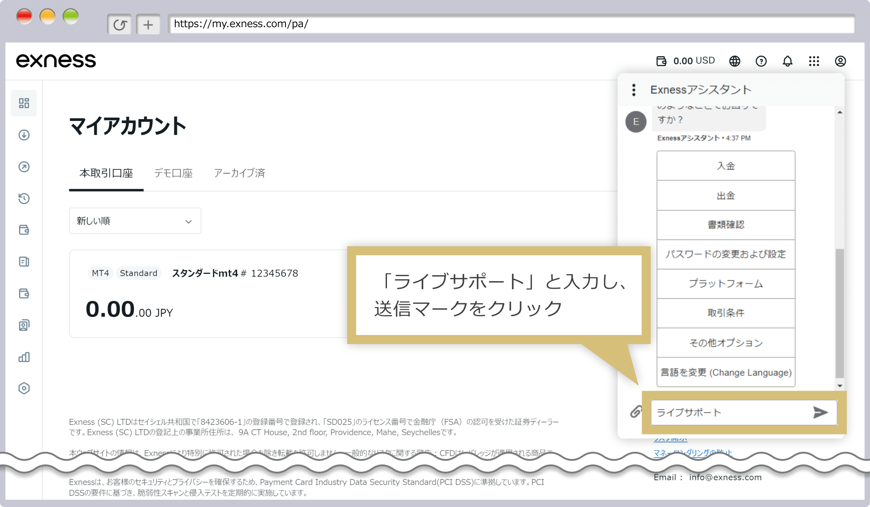This screenshot has height=507, width=870.
Task: Select the 入金 chat option
Action: coord(726,166)
